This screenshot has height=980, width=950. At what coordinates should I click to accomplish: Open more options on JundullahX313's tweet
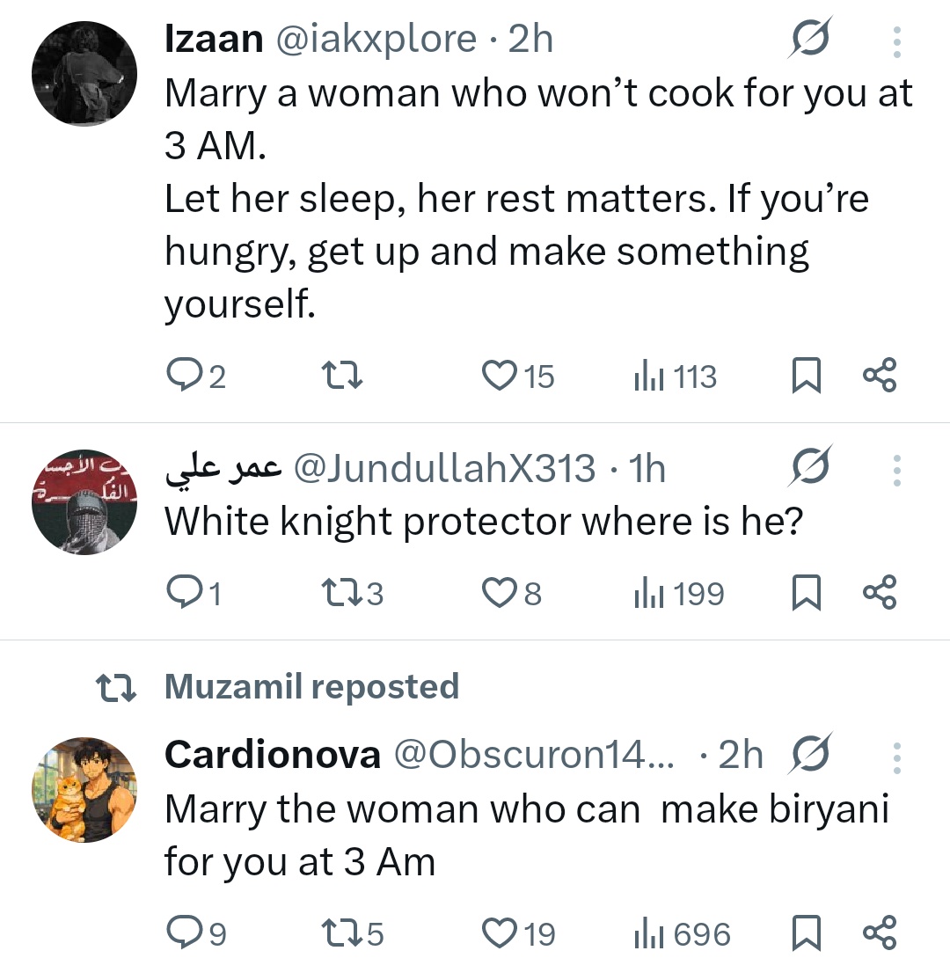[x=896, y=471]
